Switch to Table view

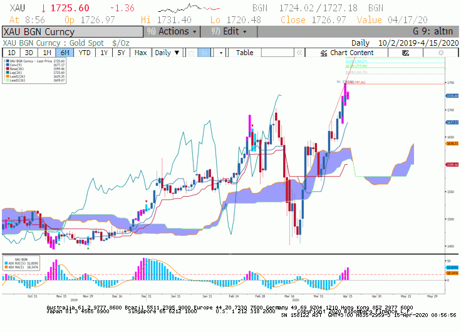[x=244, y=53]
